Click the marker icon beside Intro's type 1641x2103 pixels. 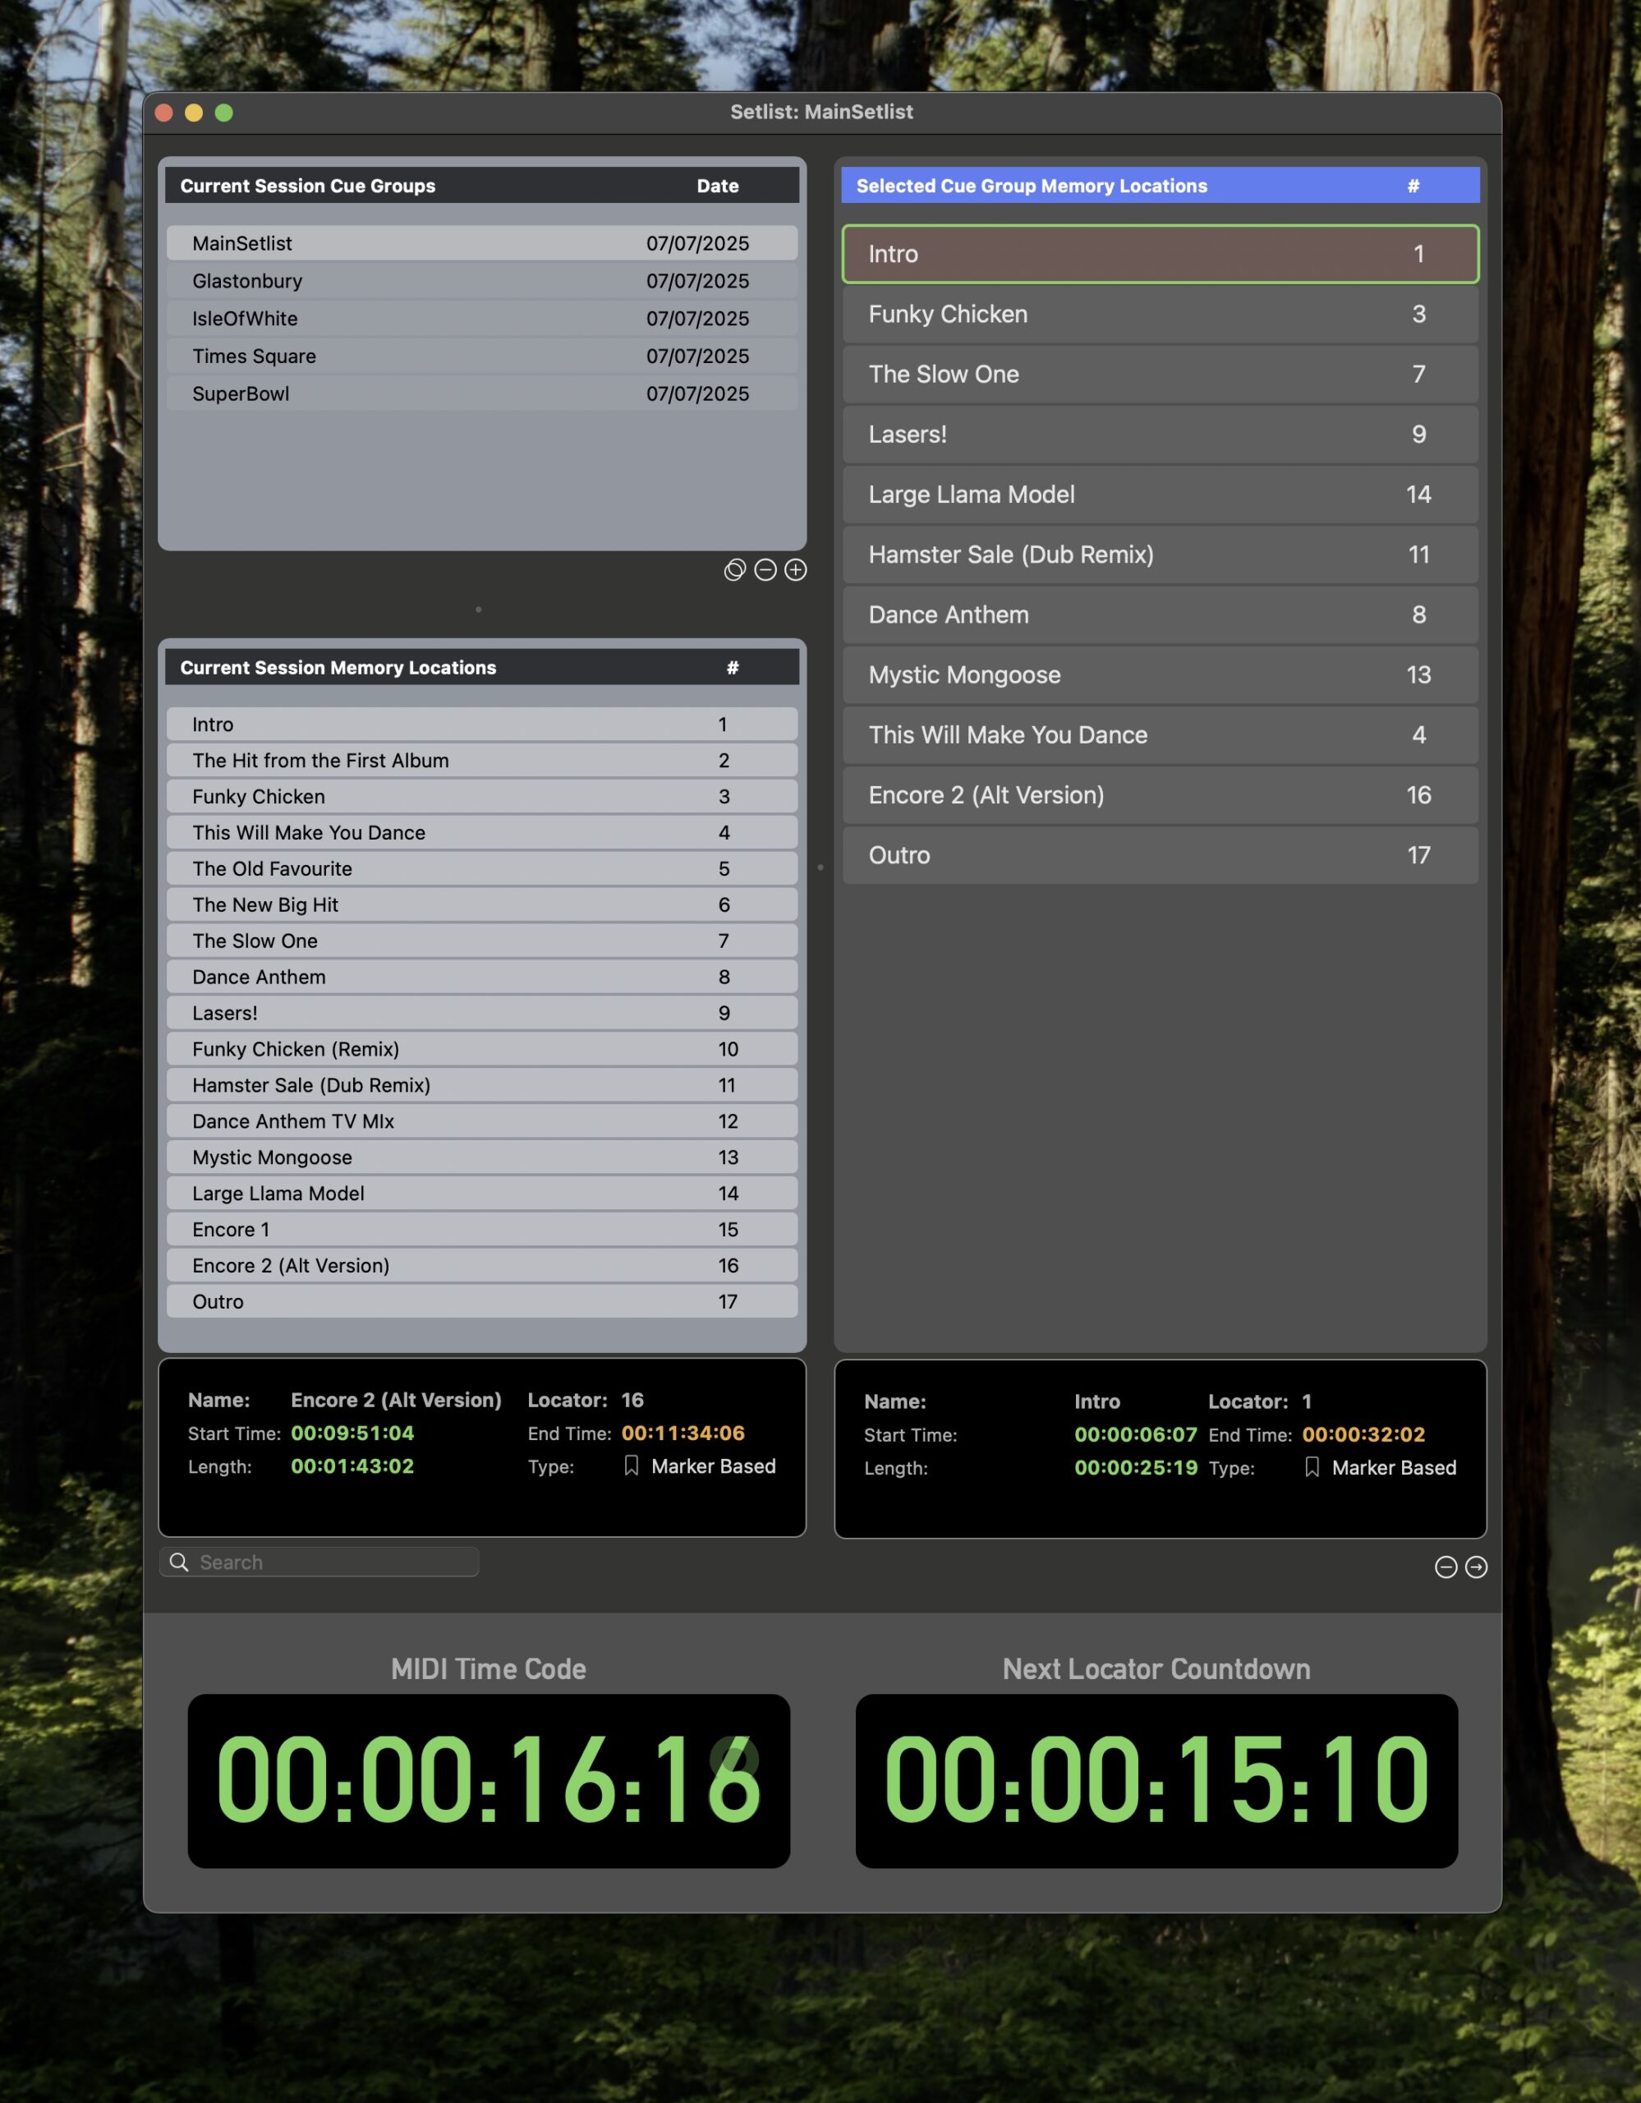point(1312,1466)
